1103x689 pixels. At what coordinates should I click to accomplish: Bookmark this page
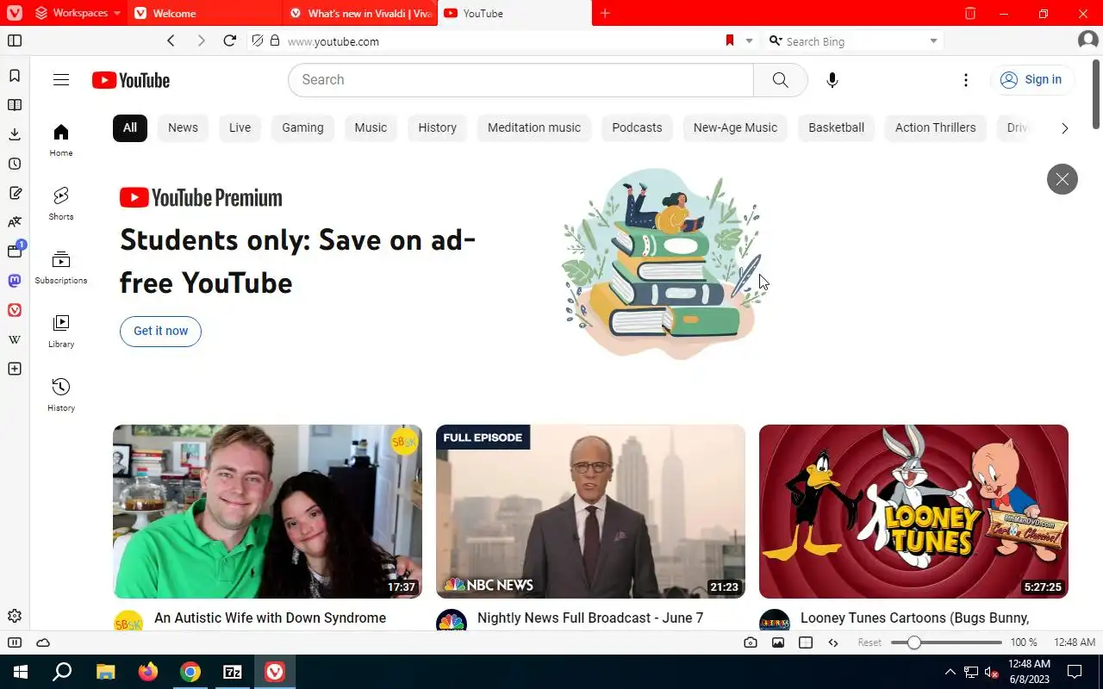coord(730,40)
